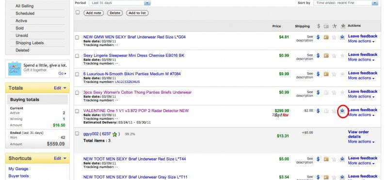Click green feedback star next to ggyy002

pyautogui.click(x=114, y=134)
